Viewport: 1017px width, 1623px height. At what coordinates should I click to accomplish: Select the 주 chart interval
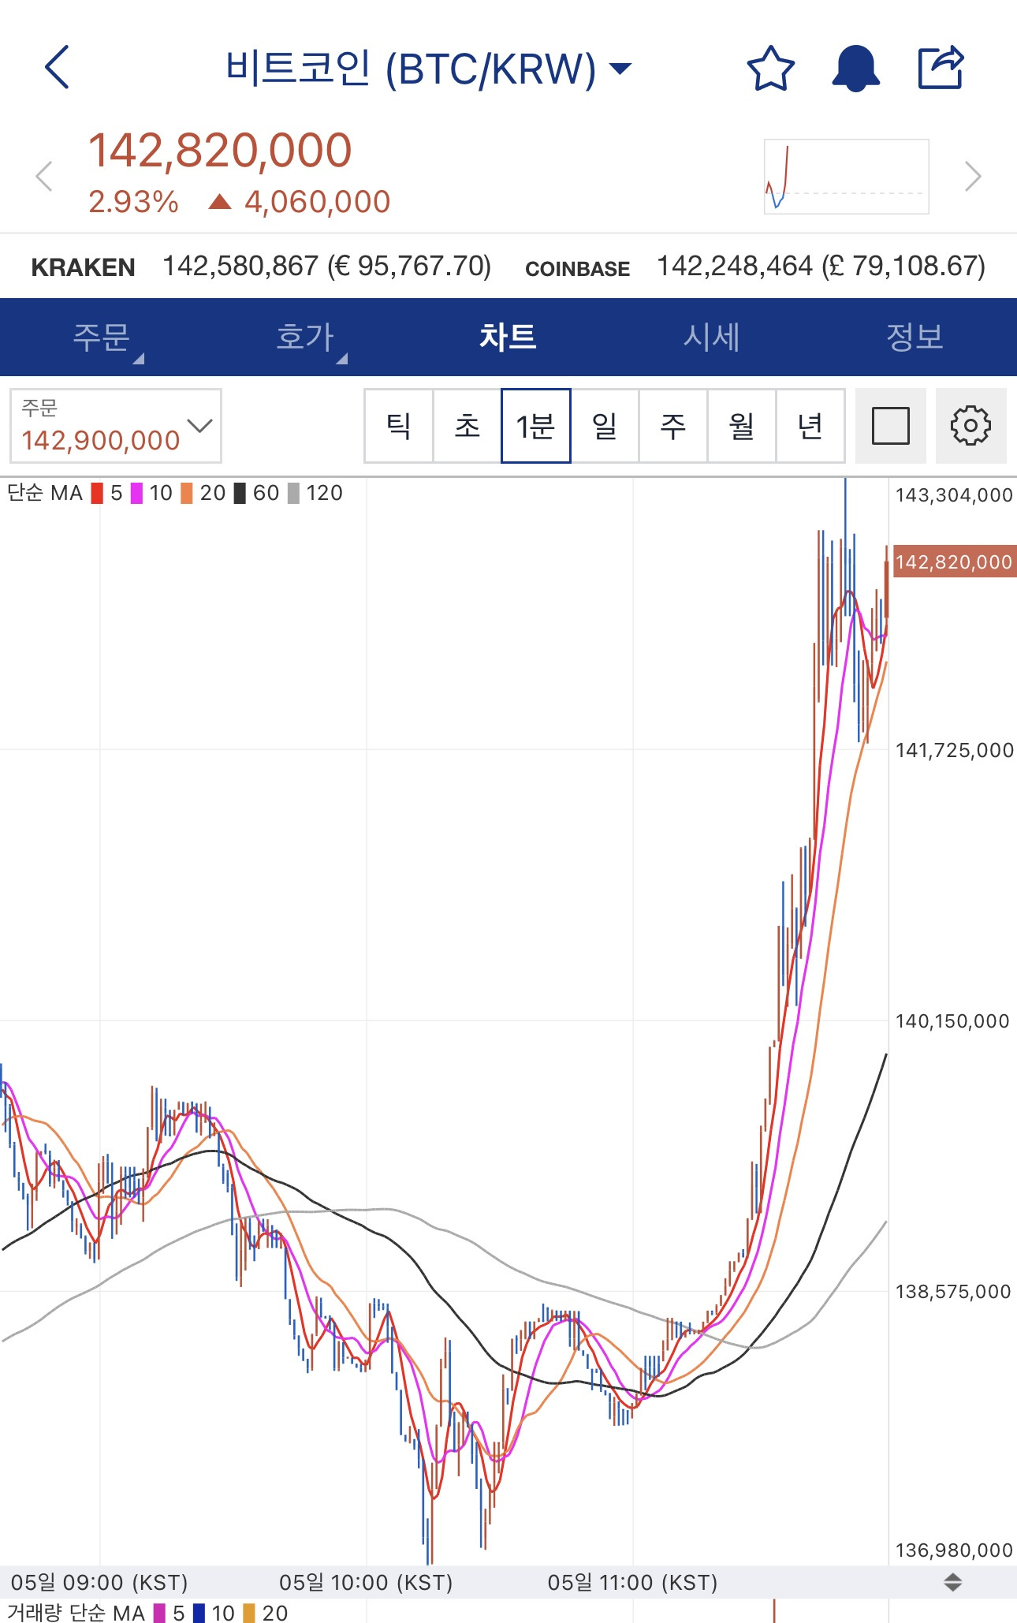[x=673, y=426]
